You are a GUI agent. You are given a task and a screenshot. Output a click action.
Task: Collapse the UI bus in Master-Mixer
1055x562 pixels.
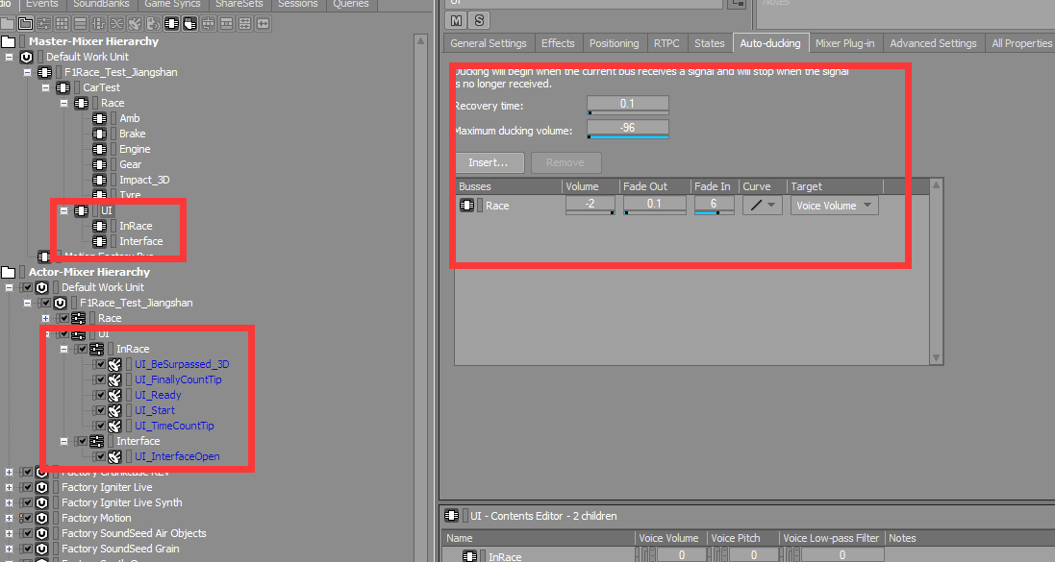coord(63,210)
